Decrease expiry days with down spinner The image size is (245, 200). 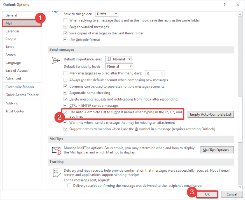pyautogui.click(x=162, y=75)
